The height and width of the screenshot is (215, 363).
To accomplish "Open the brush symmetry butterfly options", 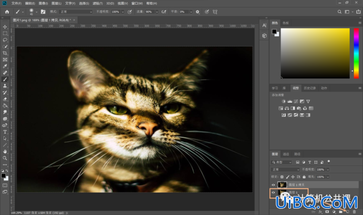I will click(215, 11).
